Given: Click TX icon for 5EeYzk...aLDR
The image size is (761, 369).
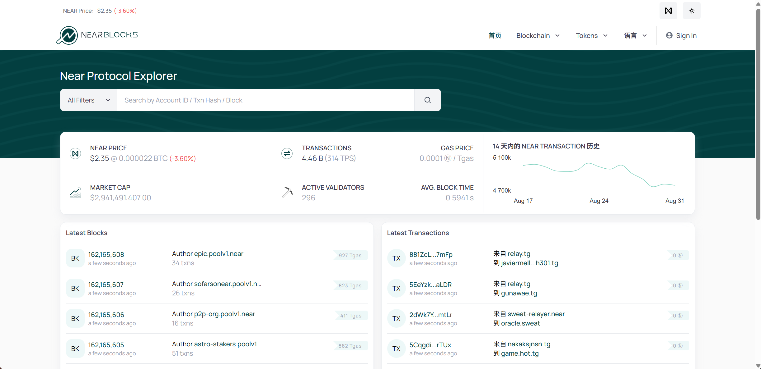Looking at the screenshot, I should click(396, 288).
